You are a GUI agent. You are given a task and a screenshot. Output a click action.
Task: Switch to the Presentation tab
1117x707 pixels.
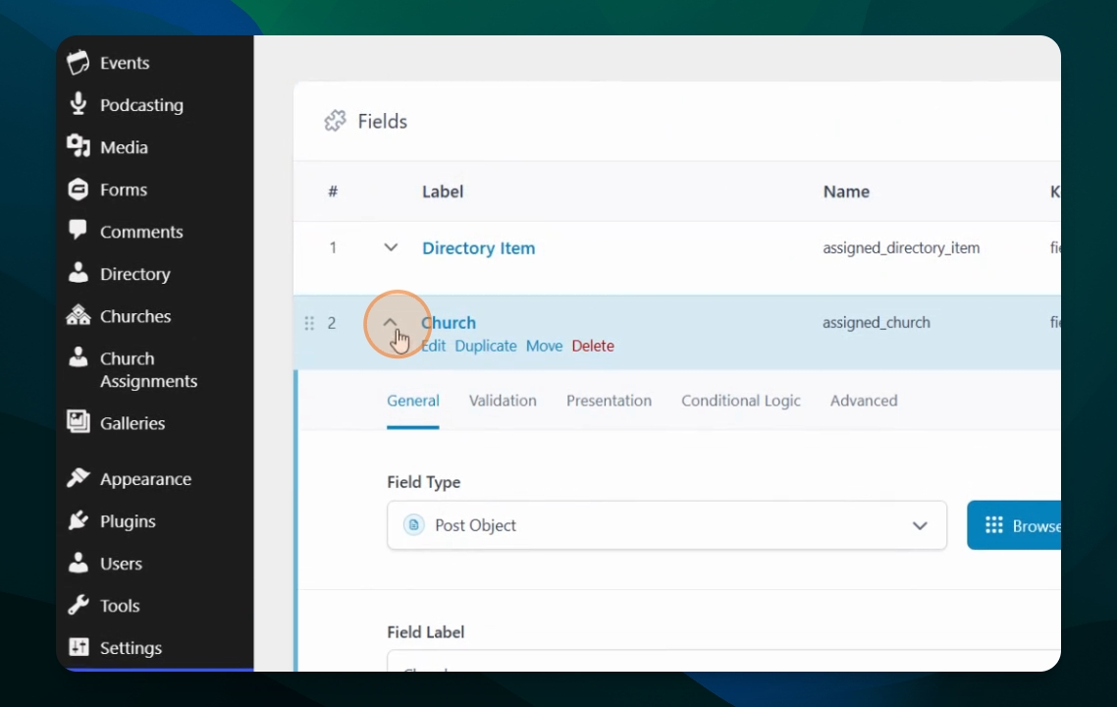(x=610, y=401)
